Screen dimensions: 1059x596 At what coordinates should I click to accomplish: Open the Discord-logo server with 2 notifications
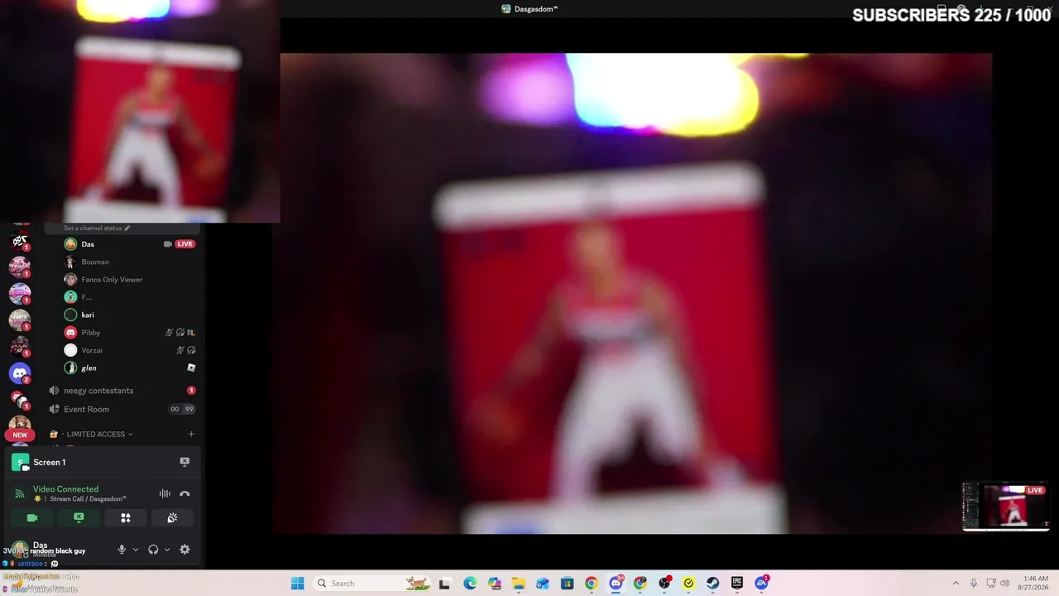(20, 373)
